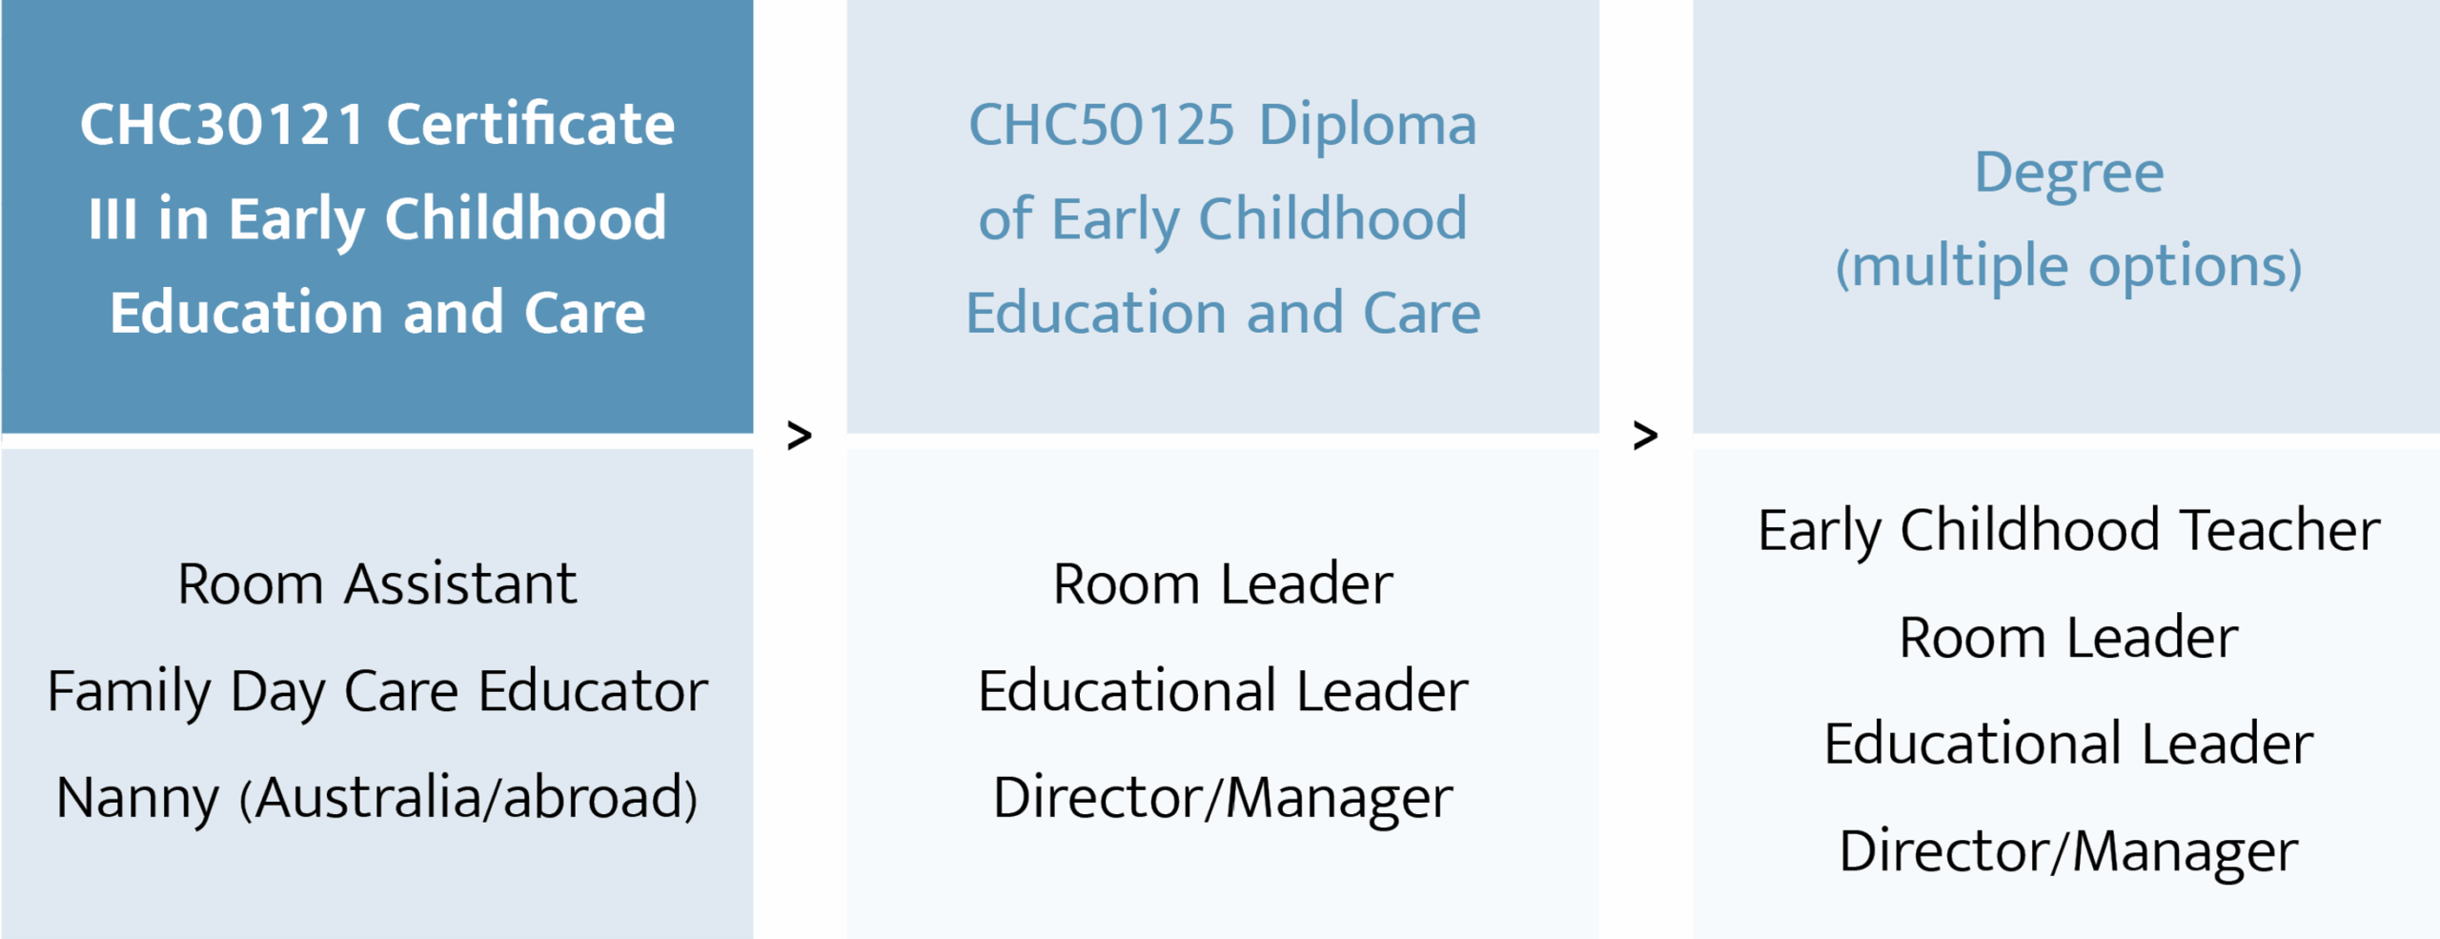Select Family Day Care Educator
2440x939 pixels.
pos(377,690)
